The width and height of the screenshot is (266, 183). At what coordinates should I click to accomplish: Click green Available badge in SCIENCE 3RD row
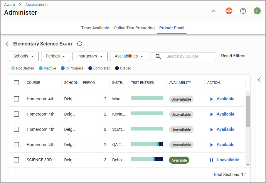coord(179,160)
